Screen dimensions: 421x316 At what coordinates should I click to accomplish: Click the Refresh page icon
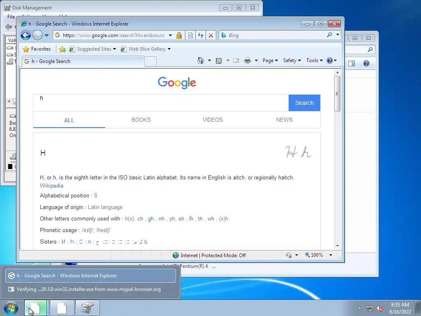point(201,35)
